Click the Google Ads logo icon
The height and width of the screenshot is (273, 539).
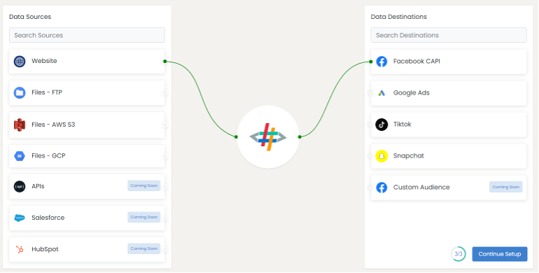(381, 93)
